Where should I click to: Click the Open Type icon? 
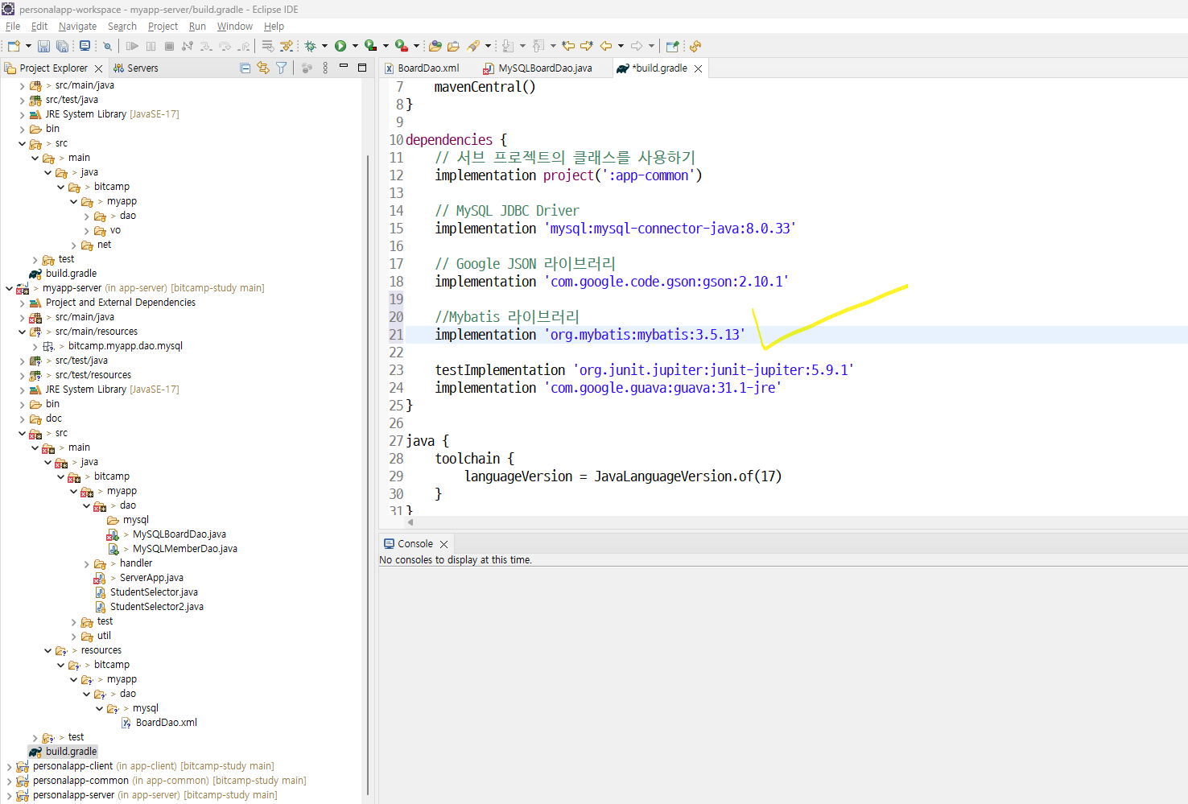pyautogui.click(x=435, y=46)
